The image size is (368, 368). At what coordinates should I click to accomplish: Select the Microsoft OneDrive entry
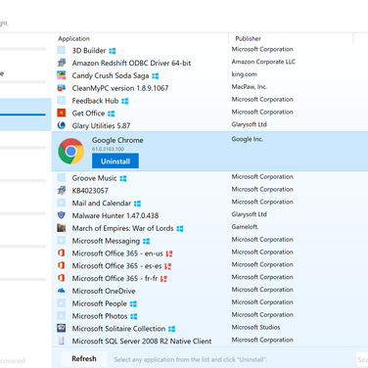coord(104,291)
